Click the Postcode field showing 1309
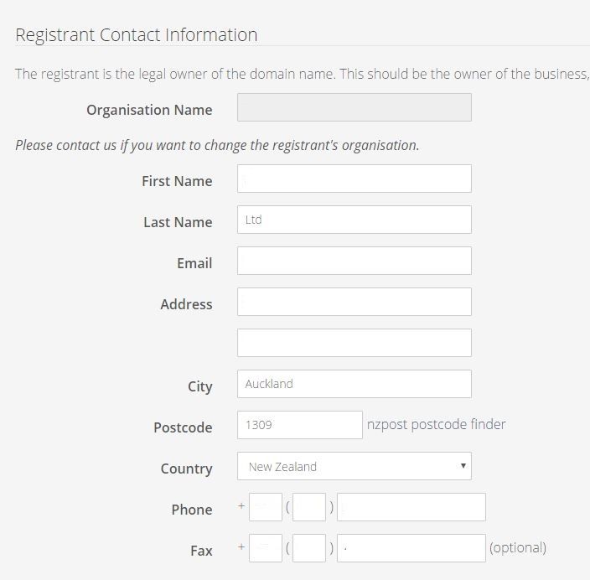 (299, 425)
